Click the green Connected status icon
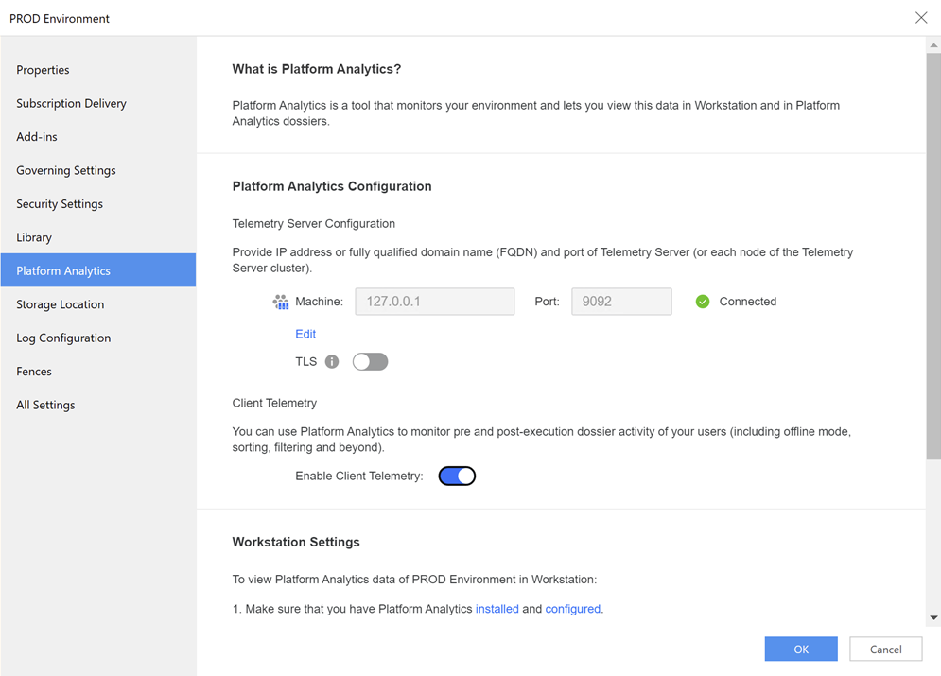This screenshot has width=941, height=676. tap(703, 302)
